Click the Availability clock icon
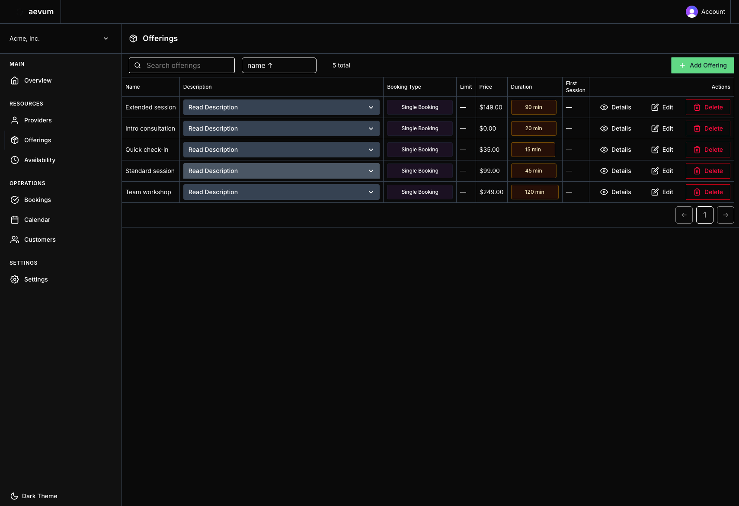The width and height of the screenshot is (739, 506). (x=15, y=160)
